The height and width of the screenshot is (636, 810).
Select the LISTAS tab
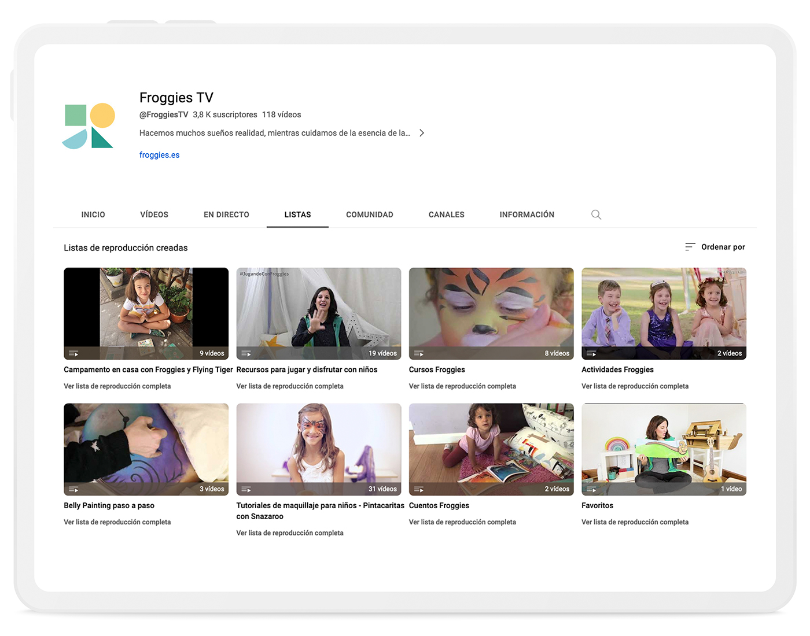[297, 215]
